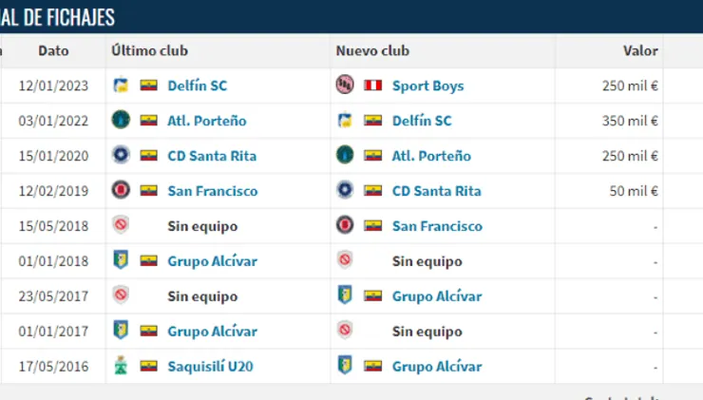Click Delfín SC crest in new club column
703x400 pixels.
[x=345, y=121]
